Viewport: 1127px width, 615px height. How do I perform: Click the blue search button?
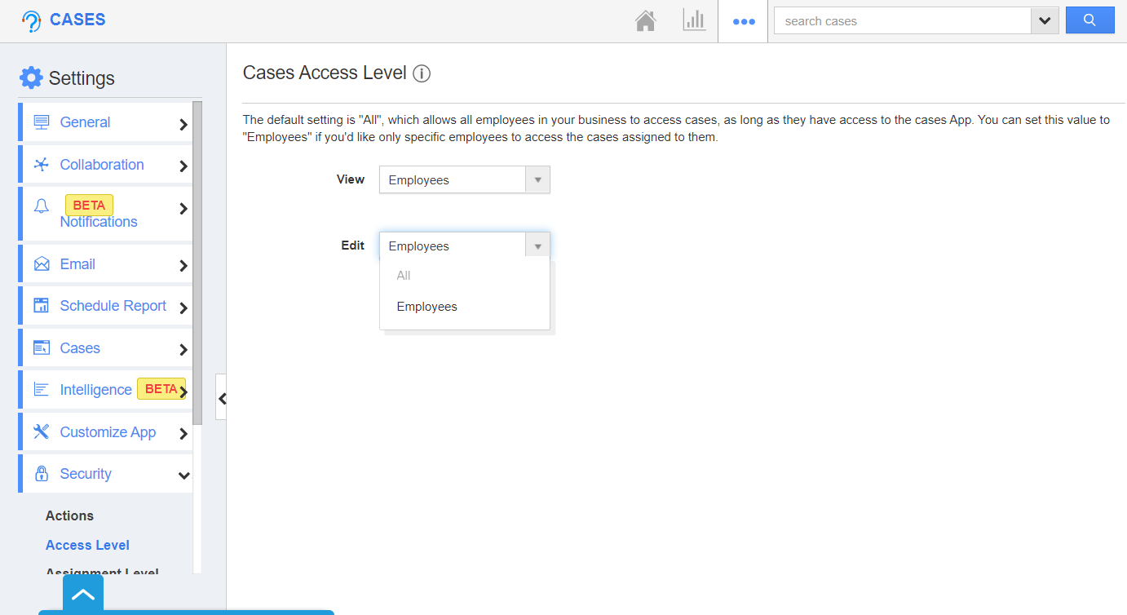click(x=1089, y=20)
